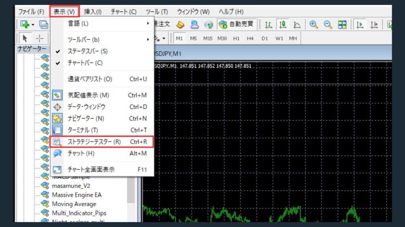Open the ツール (T) menu

point(157,11)
